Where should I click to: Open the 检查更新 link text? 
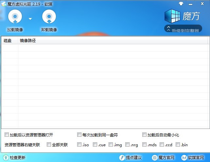pyautogui.click(x=18, y=157)
